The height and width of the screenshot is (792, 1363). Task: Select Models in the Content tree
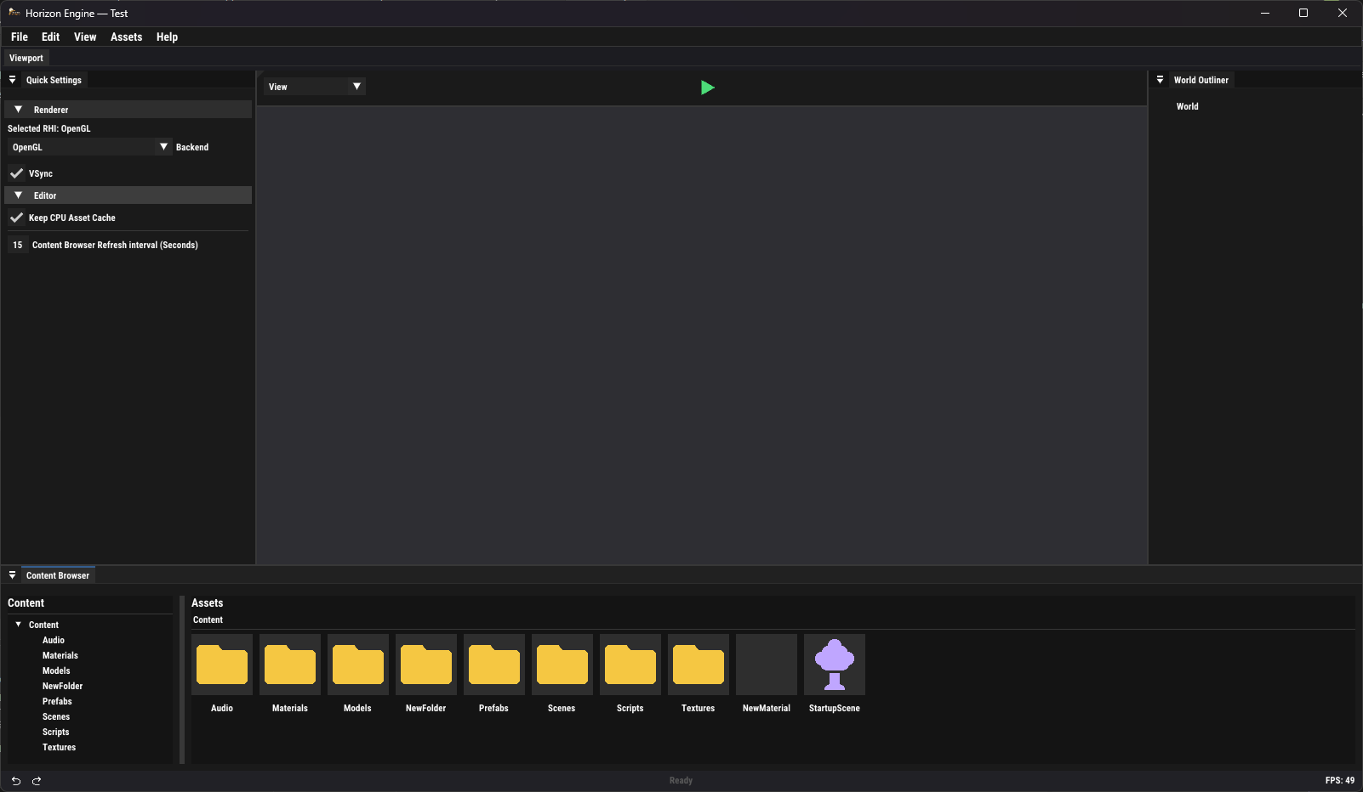[56, 670]
